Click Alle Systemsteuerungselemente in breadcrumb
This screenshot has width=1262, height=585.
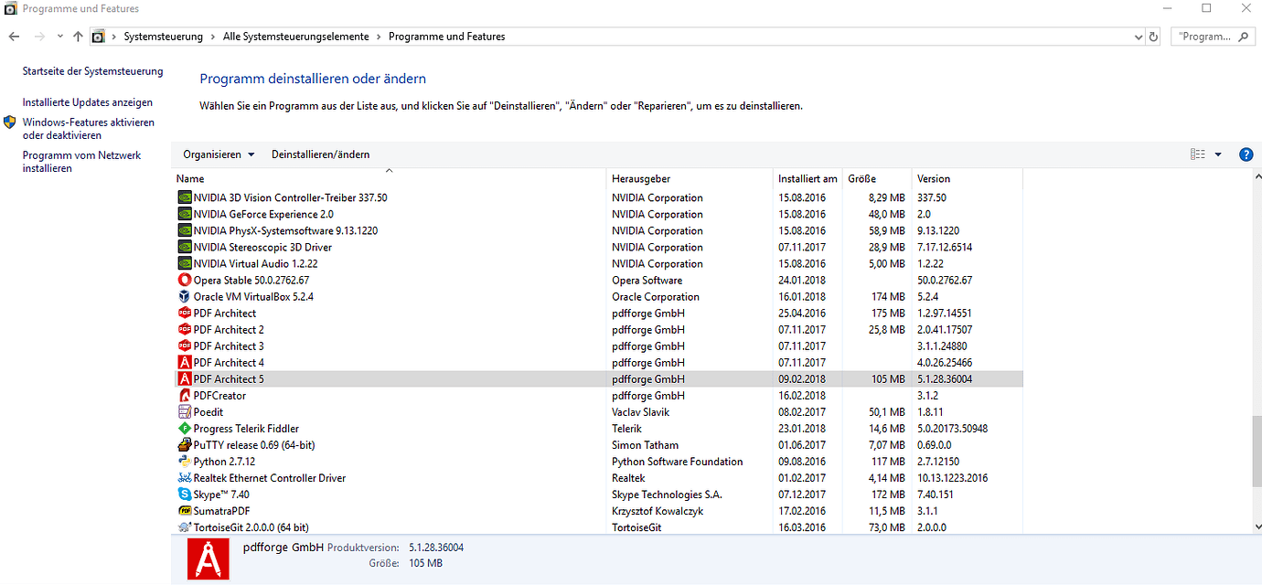point(296,37)
